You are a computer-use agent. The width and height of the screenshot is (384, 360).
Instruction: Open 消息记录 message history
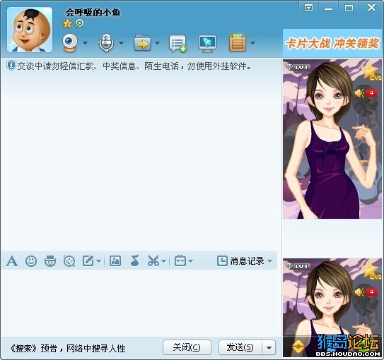click(x=240, y=261)
